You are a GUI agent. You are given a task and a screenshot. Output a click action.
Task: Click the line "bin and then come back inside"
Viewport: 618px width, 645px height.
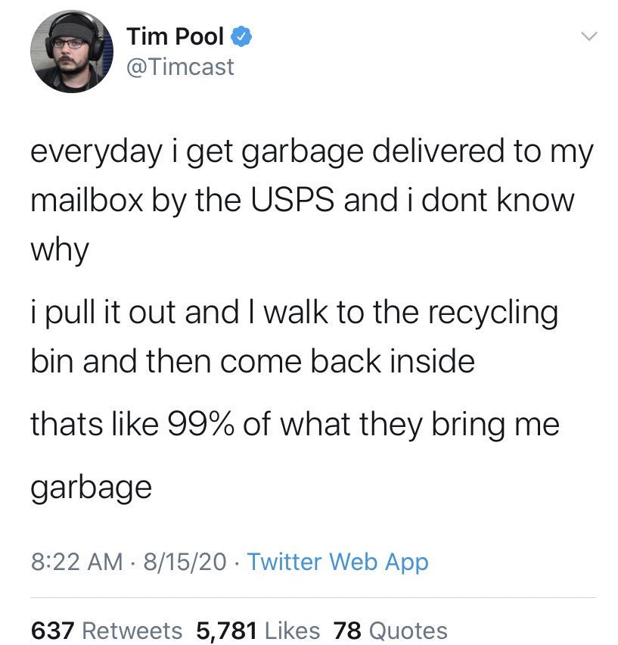253,362
